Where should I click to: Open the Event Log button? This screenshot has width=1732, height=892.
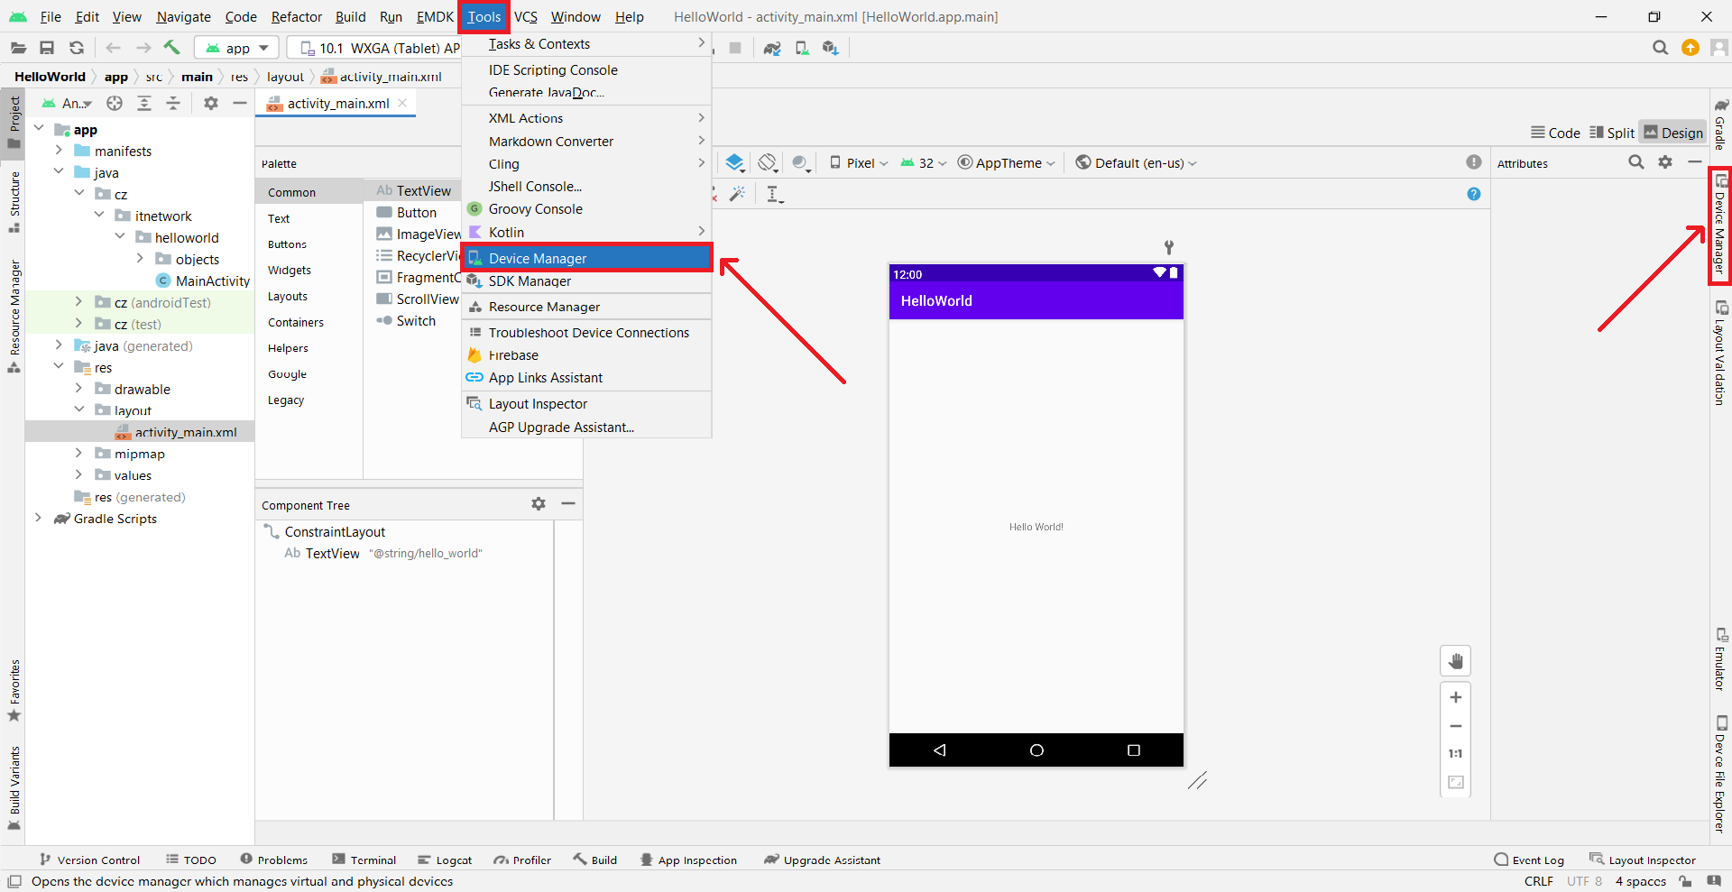(x=1529, y=860)
